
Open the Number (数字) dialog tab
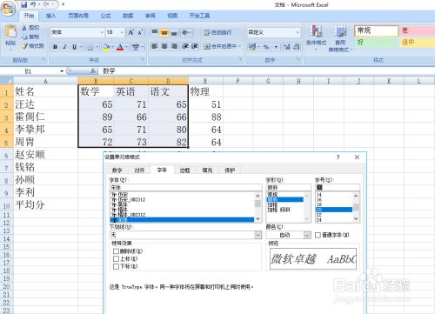[x=117, y=170]
